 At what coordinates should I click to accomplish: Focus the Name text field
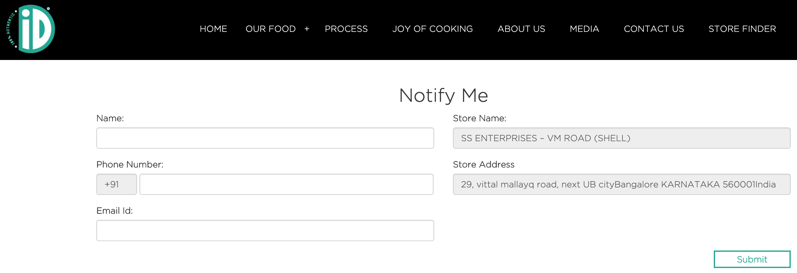pyautogui.click(x=265, y=138)
